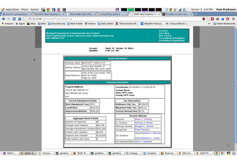Open the Amazon bookmark
This screenshot has width=237, height=163.
click(x=7, y=24)
